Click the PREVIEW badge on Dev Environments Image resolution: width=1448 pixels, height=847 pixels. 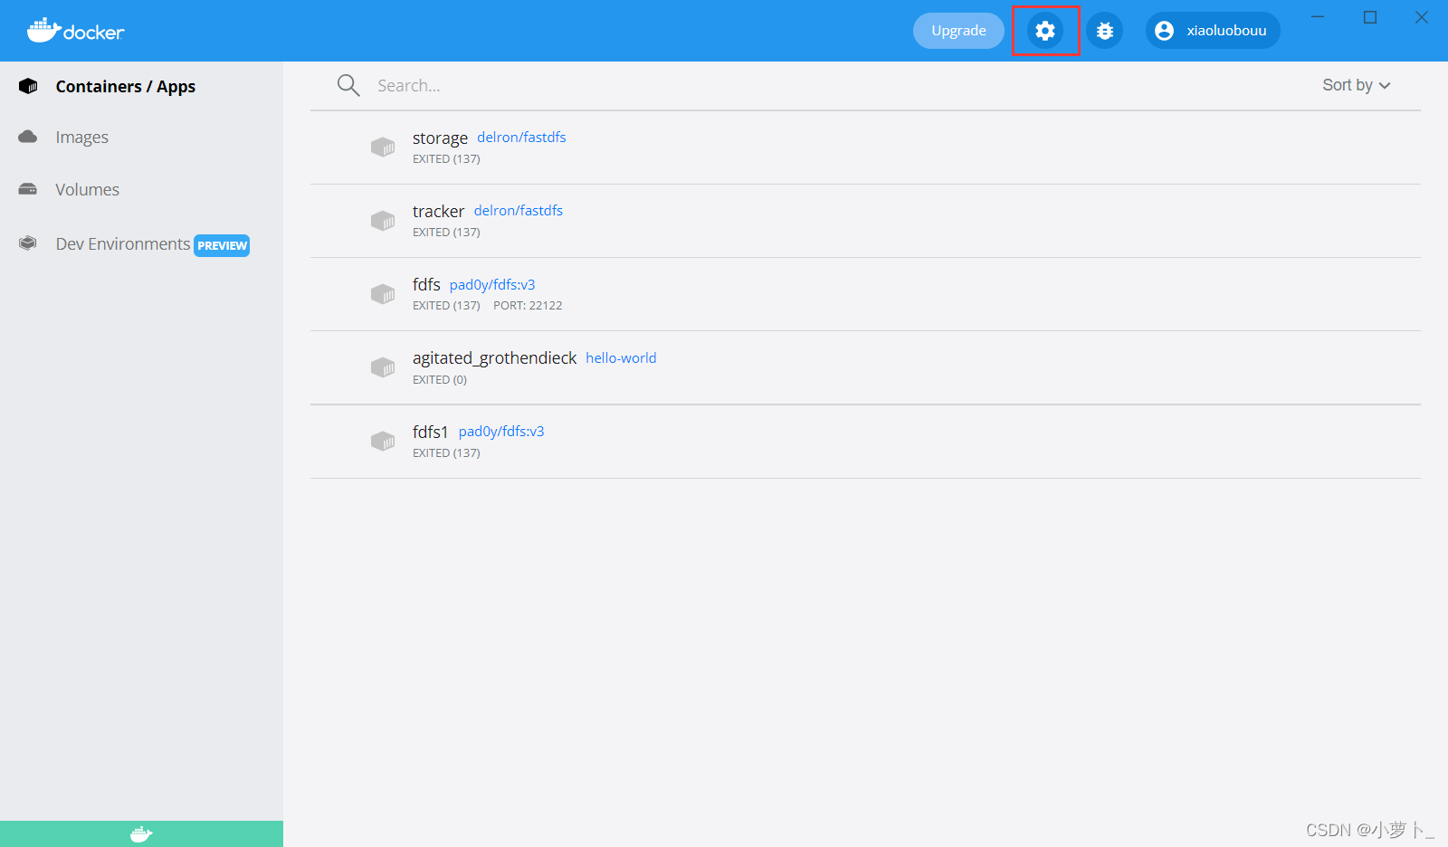pyautogui.click(x=222, y=244)
